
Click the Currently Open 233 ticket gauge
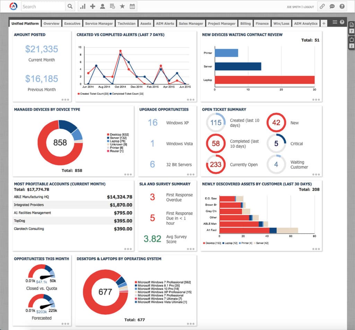click(x=216, y=164)
